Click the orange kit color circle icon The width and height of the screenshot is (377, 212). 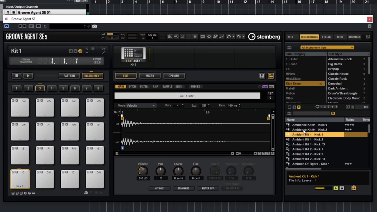80,51
